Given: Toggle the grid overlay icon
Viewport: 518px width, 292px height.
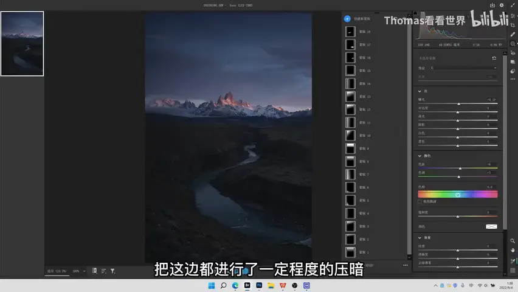Looking at the screenshot, I should tap(513, 270).
